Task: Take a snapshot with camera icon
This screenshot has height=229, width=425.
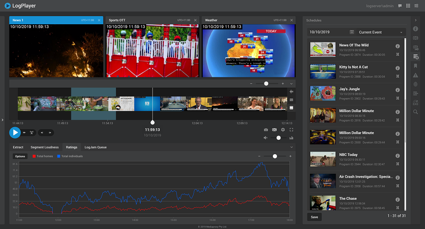Action: point(266,130)
